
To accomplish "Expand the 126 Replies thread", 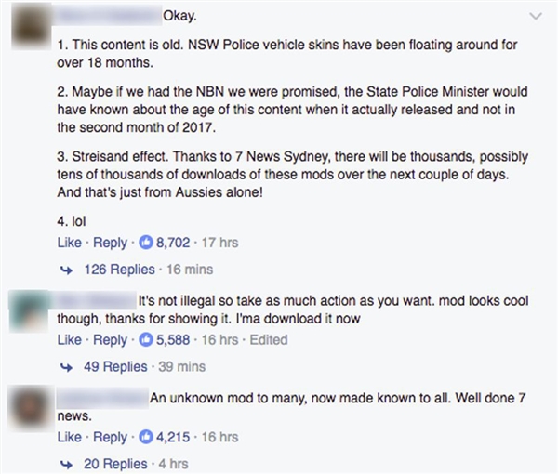I will tap(119, 270).
